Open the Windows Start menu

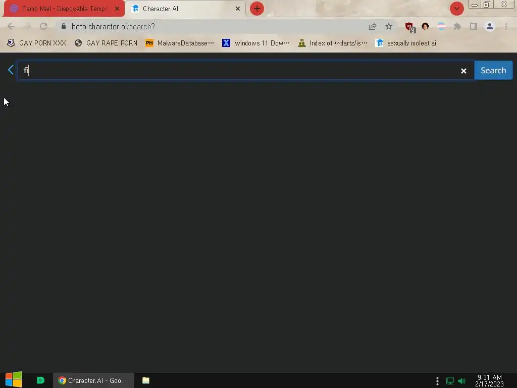click(x=14, y=380)
